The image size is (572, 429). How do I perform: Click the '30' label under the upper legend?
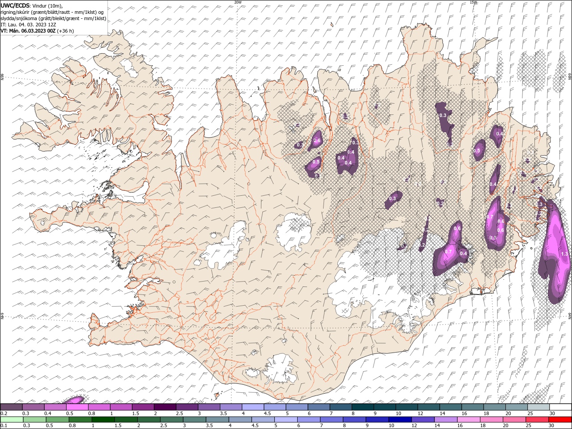coord(552,413)
